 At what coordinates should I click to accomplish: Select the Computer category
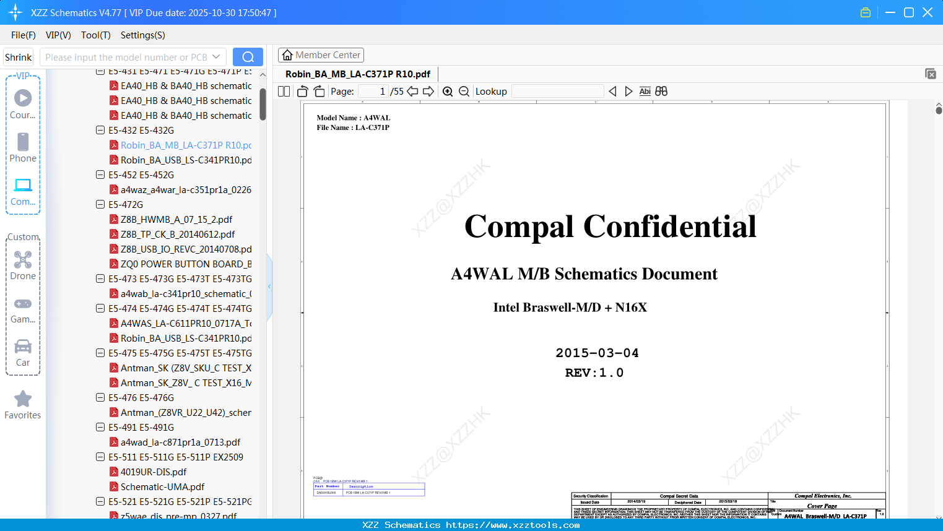pos(23,191)
